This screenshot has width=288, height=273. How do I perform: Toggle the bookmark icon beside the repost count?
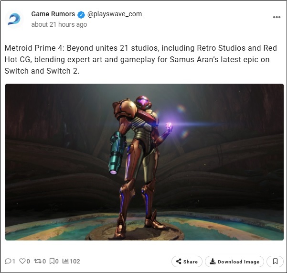(x=52, y=261)
